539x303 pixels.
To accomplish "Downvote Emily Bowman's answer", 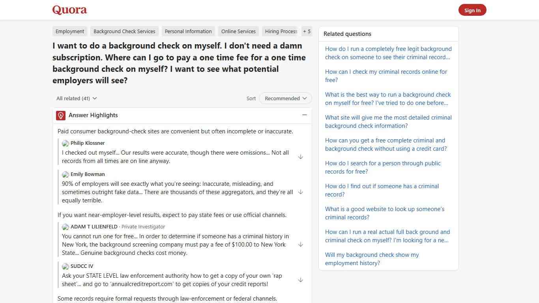I will coord(301,192).
